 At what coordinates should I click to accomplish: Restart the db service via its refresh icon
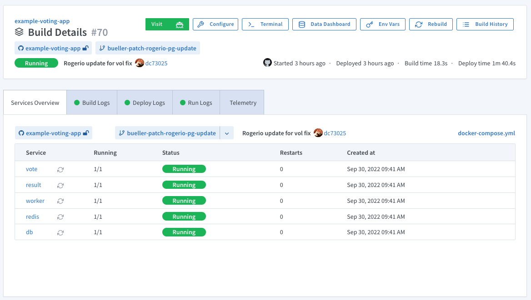click(x=60, y=233)
